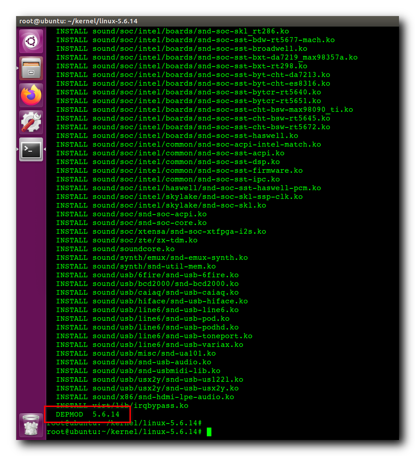Click the line snd-soc-sst-ipc.ko
This screenshot has height=456, width=415.
[168, 180]
